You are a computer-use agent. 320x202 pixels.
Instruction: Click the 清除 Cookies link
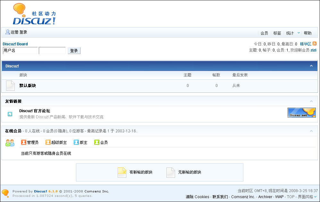(197, 197)
